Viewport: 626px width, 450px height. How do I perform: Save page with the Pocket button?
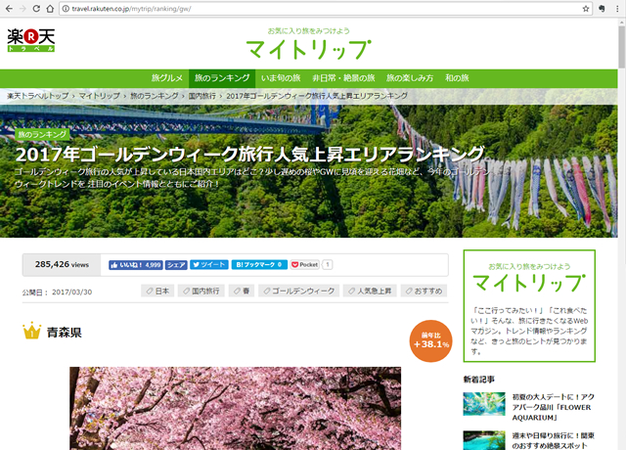304,264
